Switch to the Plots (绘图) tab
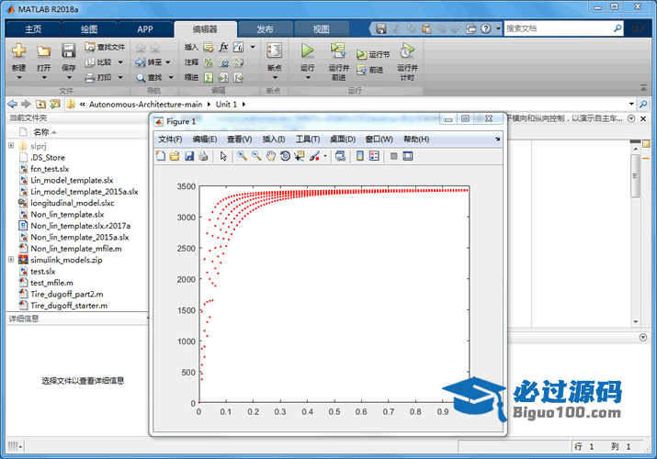Screen dimensions: 657x459 click(89, 29)
